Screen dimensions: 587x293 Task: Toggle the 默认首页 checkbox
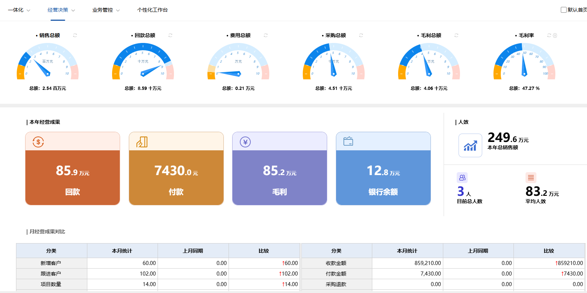(x=564, y=10)
